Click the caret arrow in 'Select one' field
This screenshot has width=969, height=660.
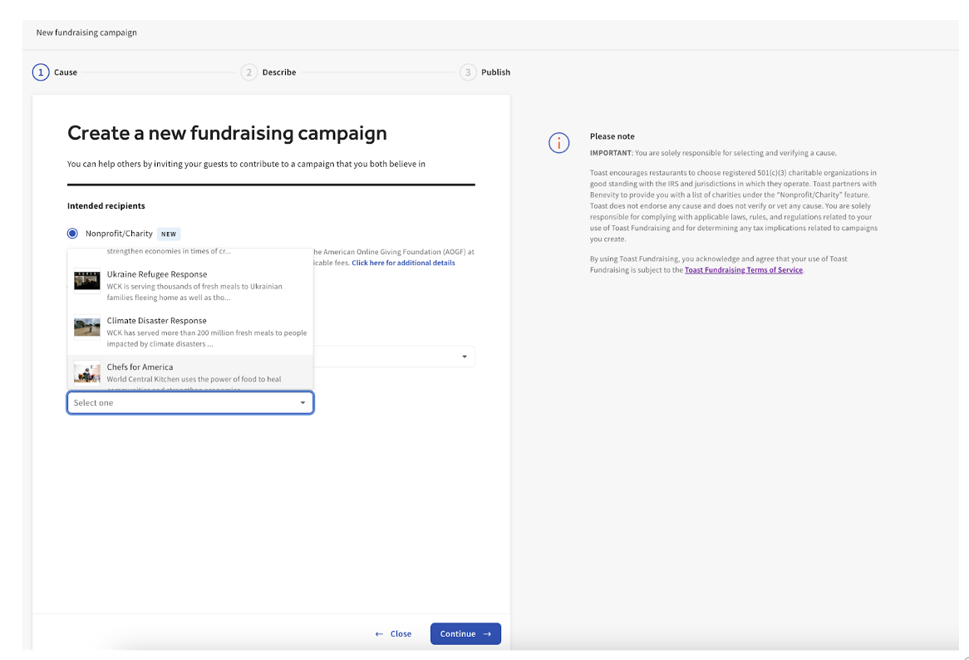[x=303, y=403]
